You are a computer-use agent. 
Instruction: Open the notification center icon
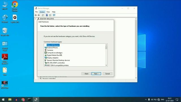click(x=177, y=99)
